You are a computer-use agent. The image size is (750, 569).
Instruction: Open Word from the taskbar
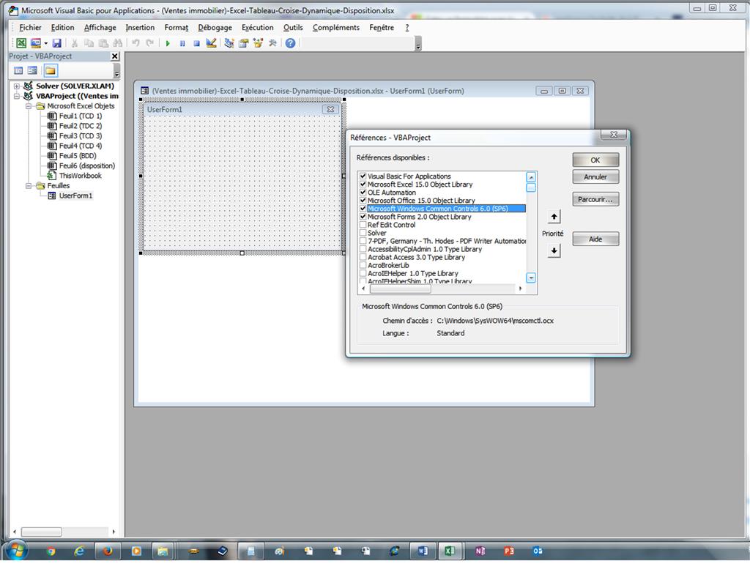[423, 551]
